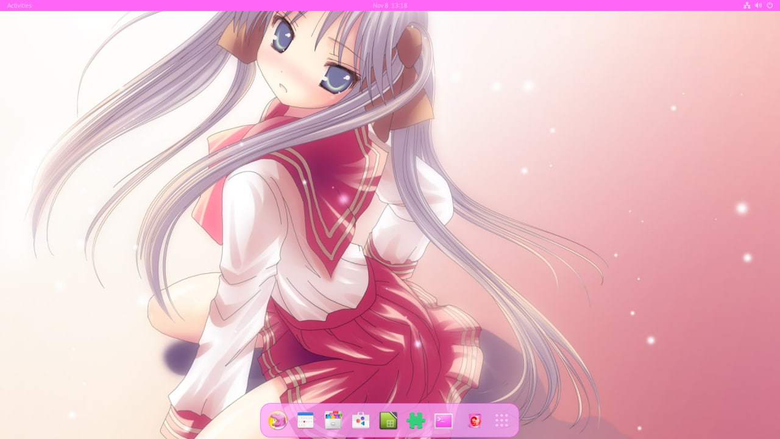This screenshot has width=780, height=439.
Task: Open the volume speaker indicator
Action: pos(759,5)
